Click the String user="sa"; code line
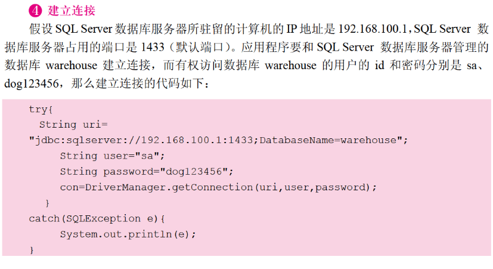This screenshot has height=269, width=493. 111,156
